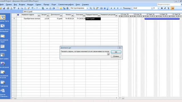
Task: Click the blue Gantt bar for task 5
Action: pos(162,19)
